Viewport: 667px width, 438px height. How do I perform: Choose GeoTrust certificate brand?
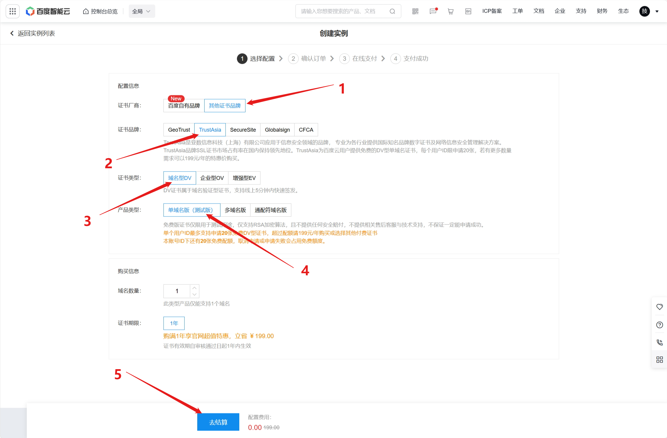(x=179, y=130)
